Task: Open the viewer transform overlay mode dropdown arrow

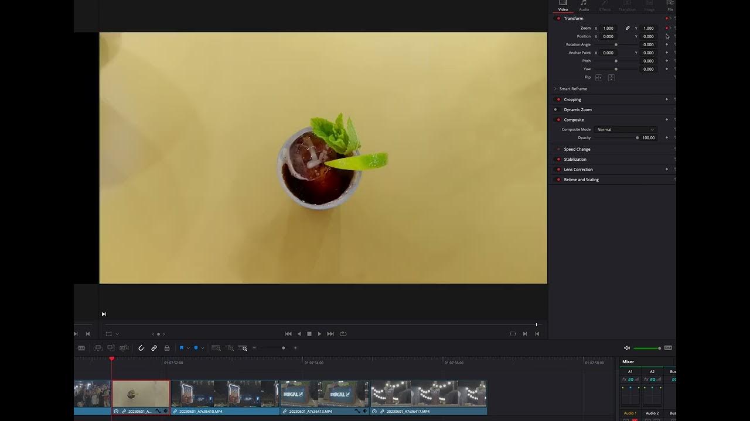Action: click(117, 334)
